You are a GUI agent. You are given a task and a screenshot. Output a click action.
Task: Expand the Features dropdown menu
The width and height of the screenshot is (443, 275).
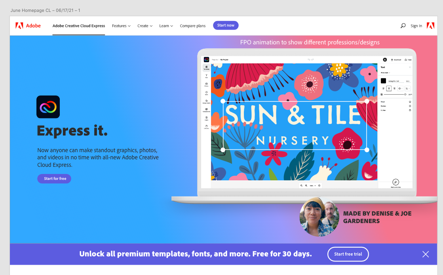click(x=121, y=26)
